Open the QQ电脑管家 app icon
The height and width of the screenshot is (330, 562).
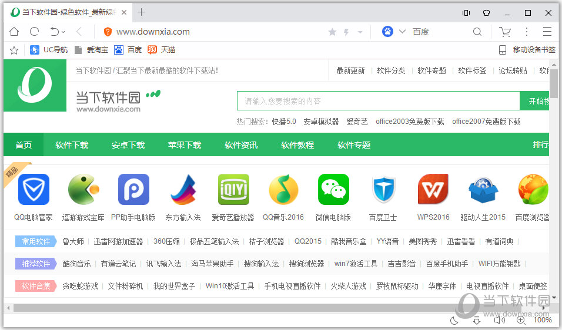[34, 189]
